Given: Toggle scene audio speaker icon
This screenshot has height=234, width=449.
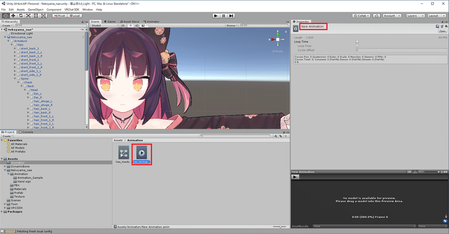Looking at the screenshot, I should [x=136, y=25].
